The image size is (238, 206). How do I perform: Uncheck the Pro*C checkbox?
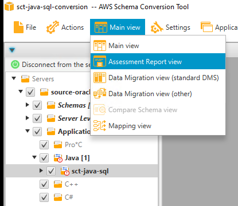pos(44,145)
